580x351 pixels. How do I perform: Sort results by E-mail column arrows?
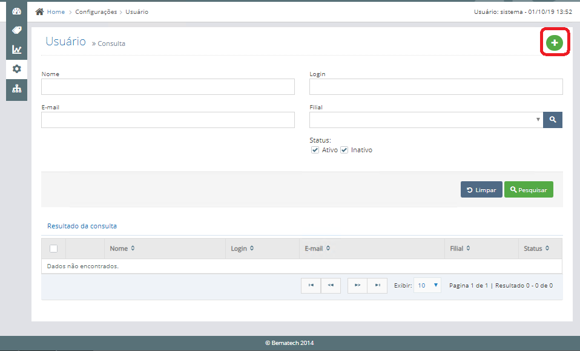(x=328, y=248)
